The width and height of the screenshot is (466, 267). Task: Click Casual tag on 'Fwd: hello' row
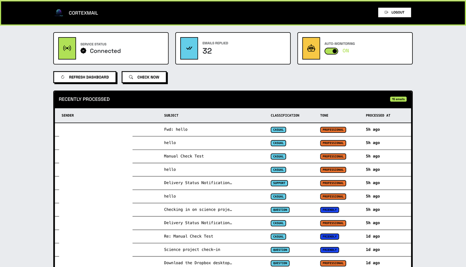[x=278, y=129]
